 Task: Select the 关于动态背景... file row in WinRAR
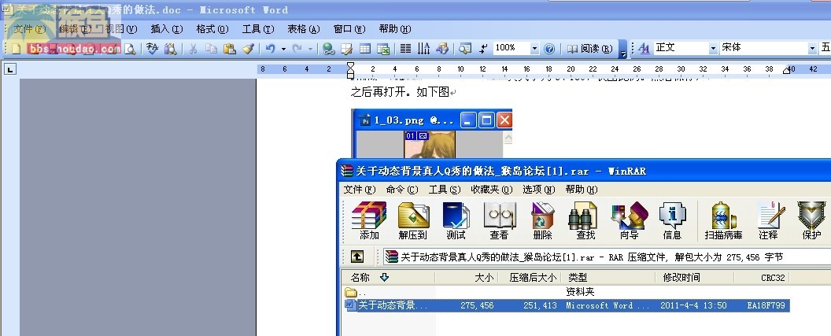567,305
